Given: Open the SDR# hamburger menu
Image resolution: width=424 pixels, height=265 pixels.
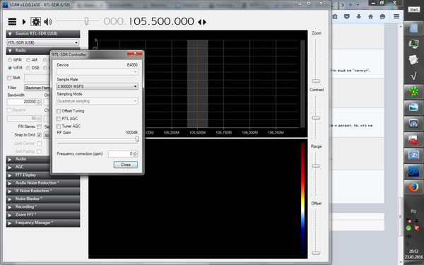Looking at the screenshot, I should 12,22.
